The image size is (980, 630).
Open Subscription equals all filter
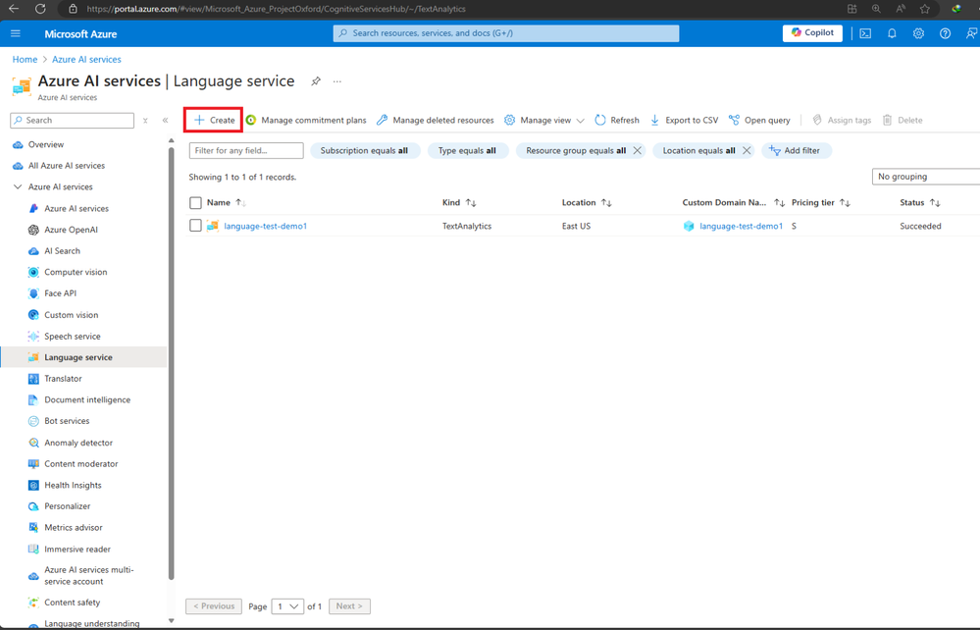point(364,150)
